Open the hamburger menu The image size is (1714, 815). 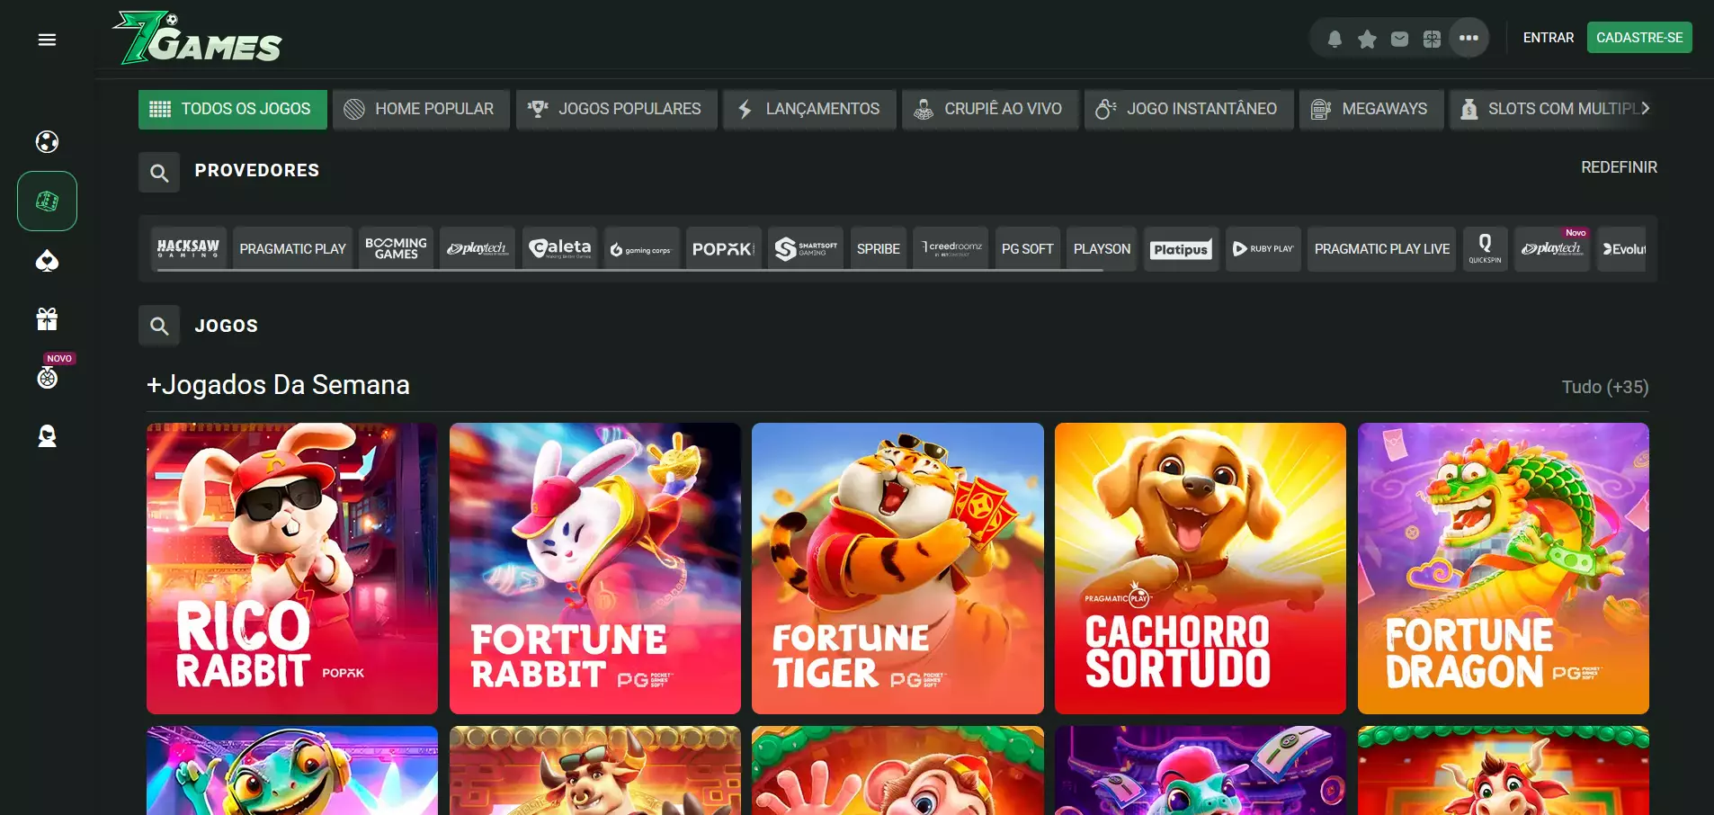(47, 40)
